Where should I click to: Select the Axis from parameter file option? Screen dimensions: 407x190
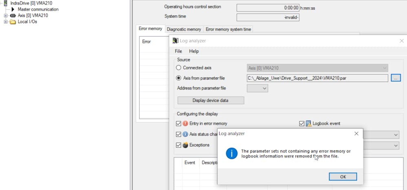[x=178, y=78]
